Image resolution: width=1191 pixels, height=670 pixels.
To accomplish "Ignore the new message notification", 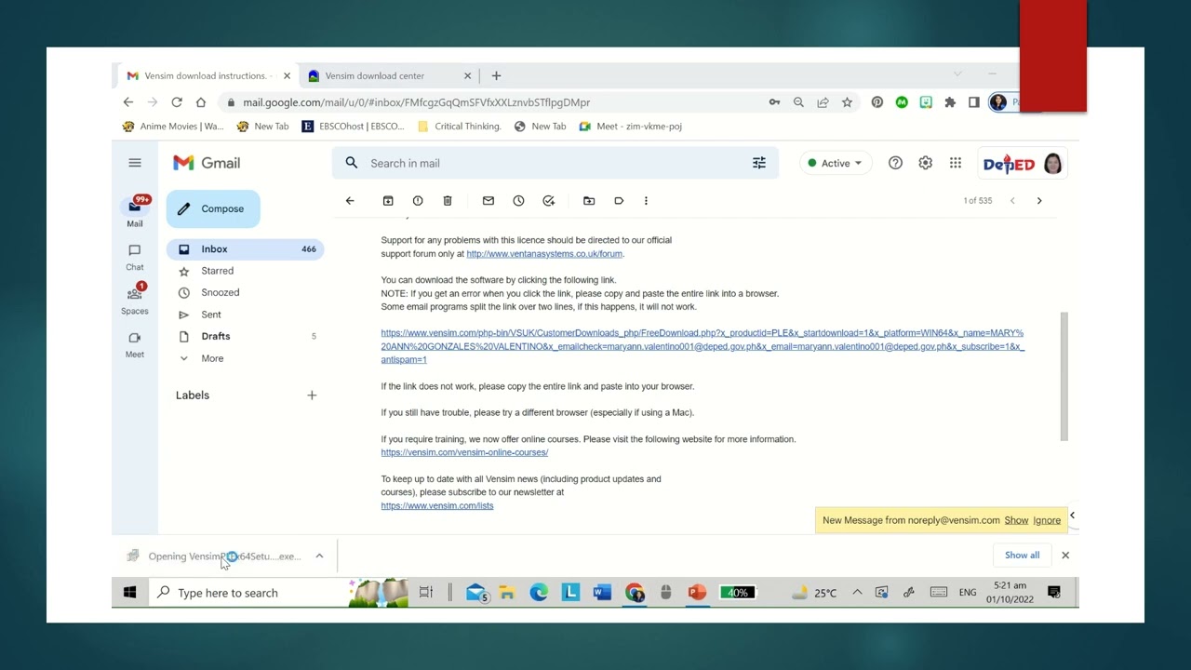I will [1047, 520].
